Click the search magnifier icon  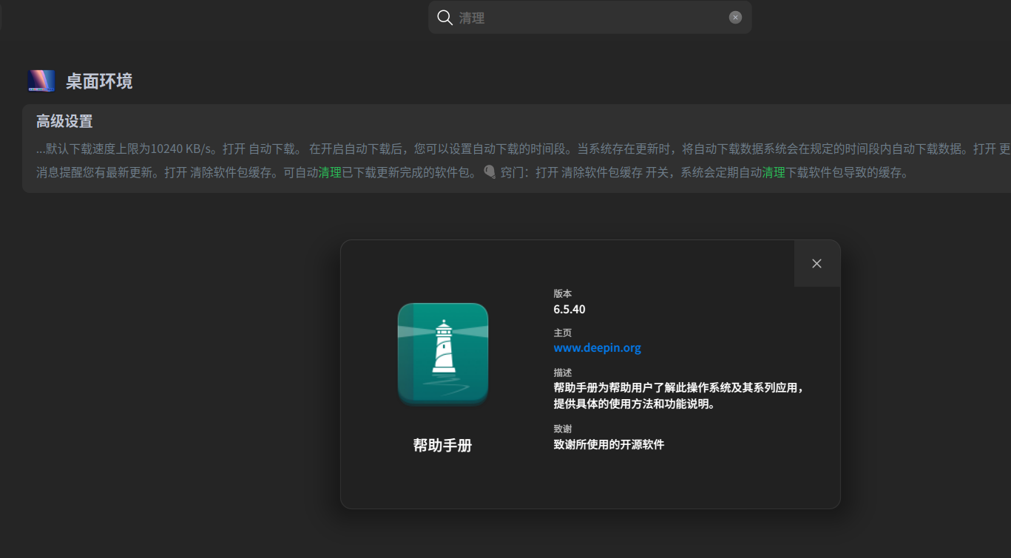[444, 18]
